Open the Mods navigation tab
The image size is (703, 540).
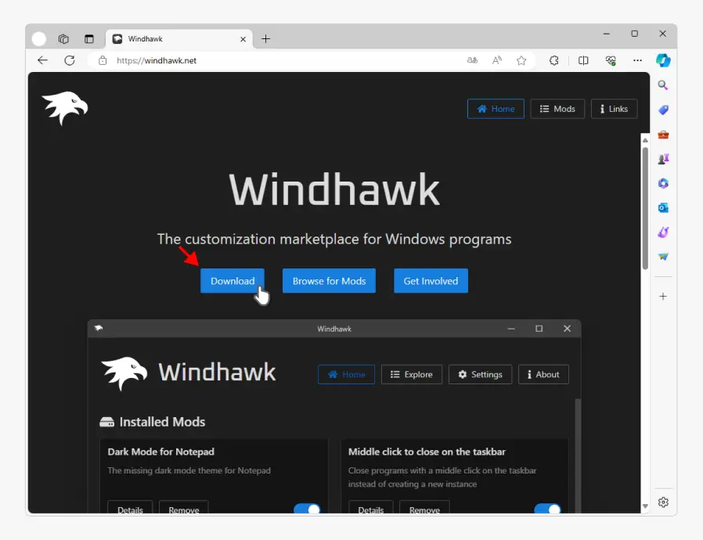(x=557, y=109)
